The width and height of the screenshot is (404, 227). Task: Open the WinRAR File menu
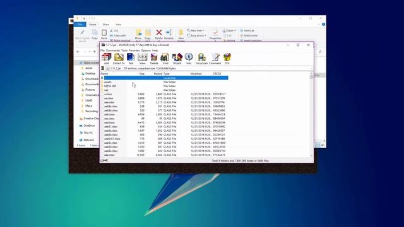click(x=102, y=50)
